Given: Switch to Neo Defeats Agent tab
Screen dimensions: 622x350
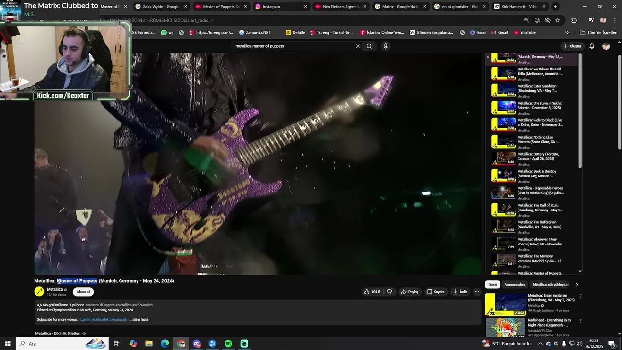Looking at the screenshot, I should (341, 7).
